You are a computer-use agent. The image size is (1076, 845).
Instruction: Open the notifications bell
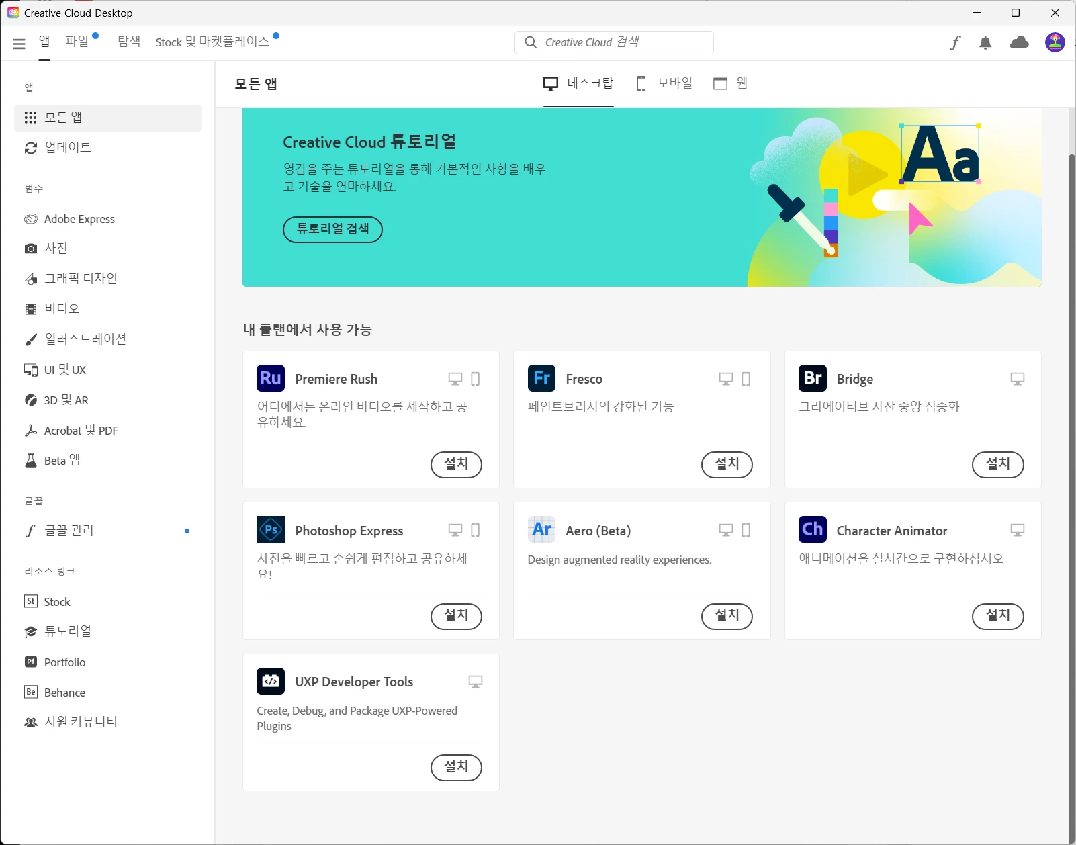coord(985,43)
